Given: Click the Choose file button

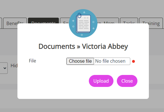Looking at the screenshot, I should 80,61.
